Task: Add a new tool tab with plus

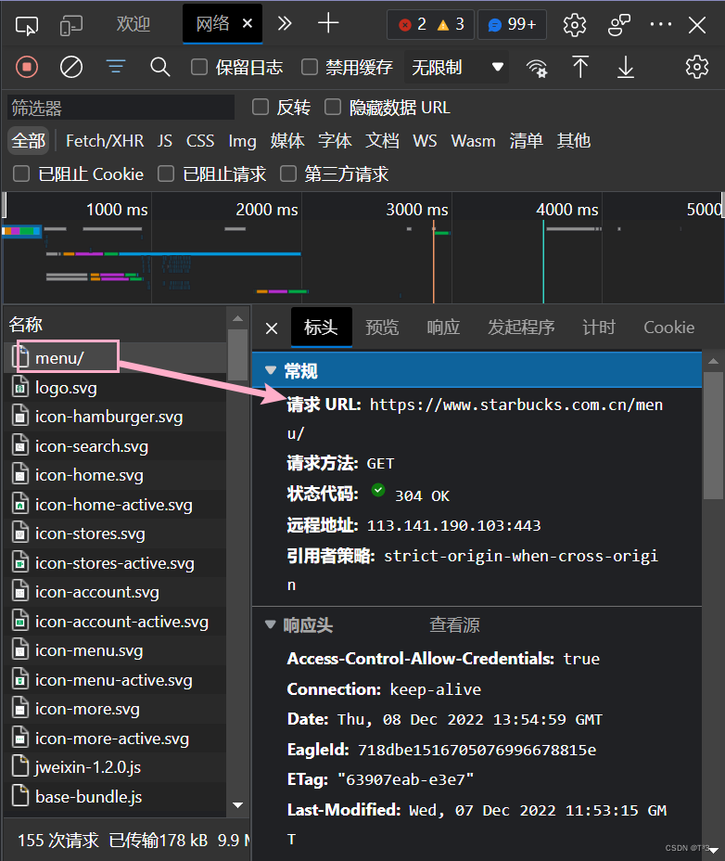Action: pos(328,23)
